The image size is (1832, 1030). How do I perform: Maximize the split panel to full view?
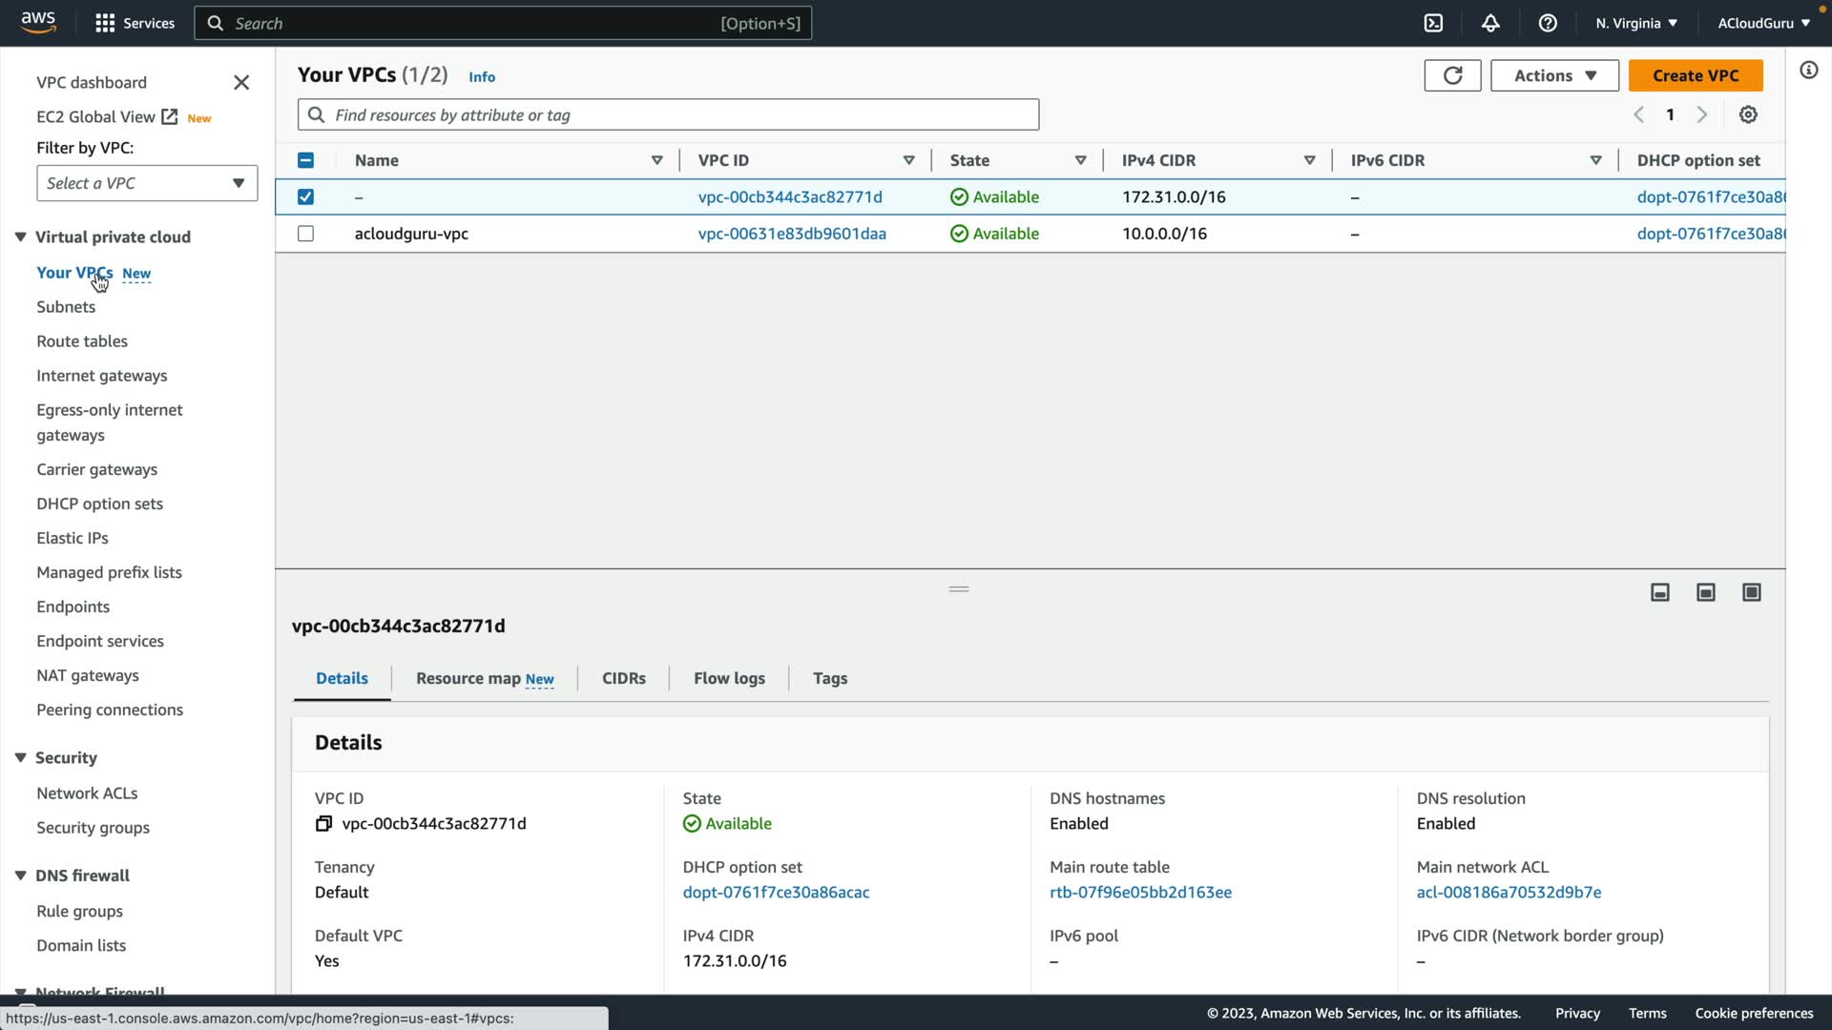pyautogui.click(x=1752, y=592)
